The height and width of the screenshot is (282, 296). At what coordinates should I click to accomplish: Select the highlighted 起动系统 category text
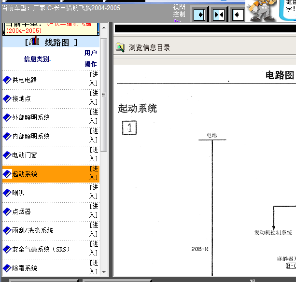[x=25, y=174]
